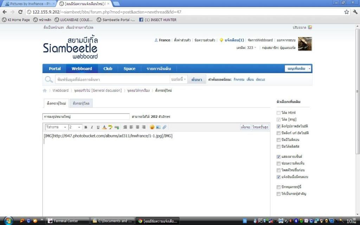The image size is (360, 225).
Task: Click the underline formatting icon
Action: (98, 127)
